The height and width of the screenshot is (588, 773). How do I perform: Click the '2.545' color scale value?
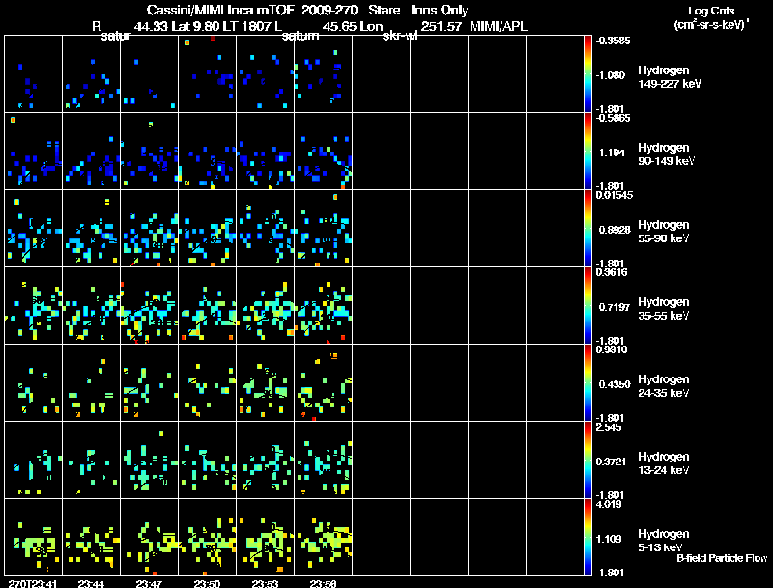(609, 427)
